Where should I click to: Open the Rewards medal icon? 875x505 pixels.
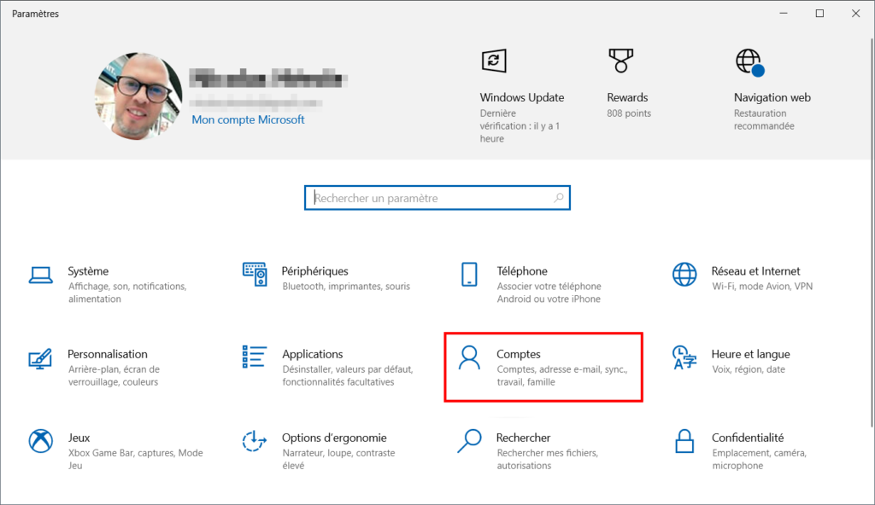[x=621, y=61]
